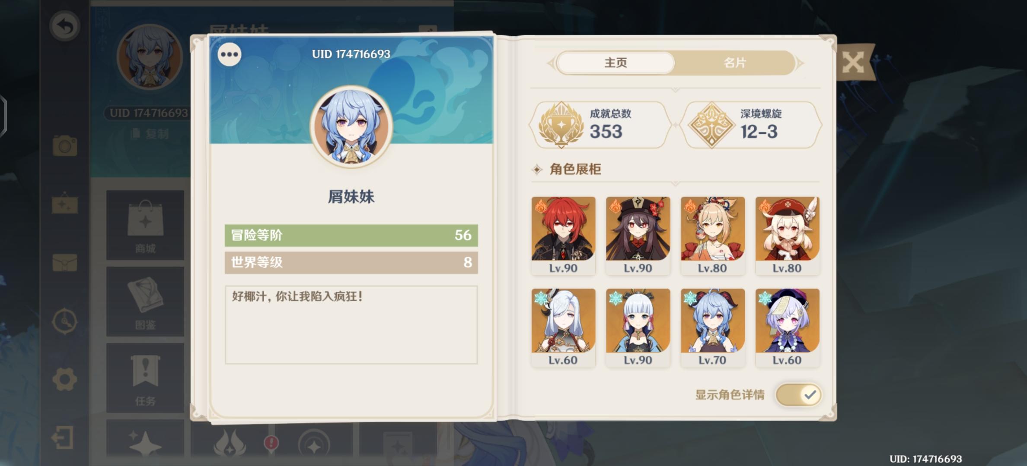The height and width of the screenshot is (466, 1027).
Task: Open the three-dot options menu on profile card
Action: point(229,54)
